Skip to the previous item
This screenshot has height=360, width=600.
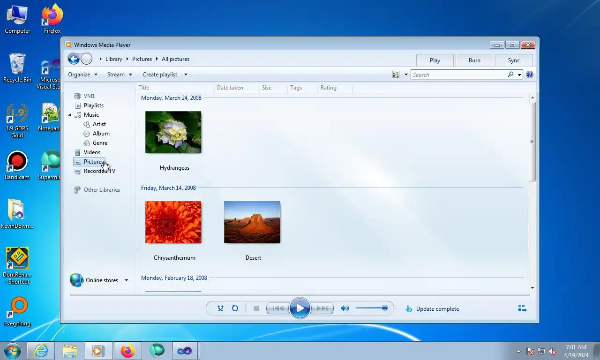(x=277, y=308)
